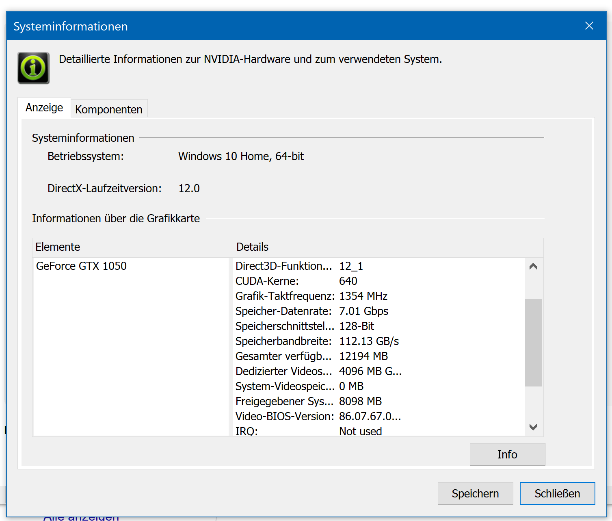
Task: Click the DirectX-Laufzeitversion: label
Action: tap(104, 188)
